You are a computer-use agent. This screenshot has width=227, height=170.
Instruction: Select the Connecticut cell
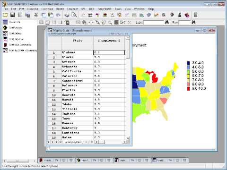click(78, 81)
